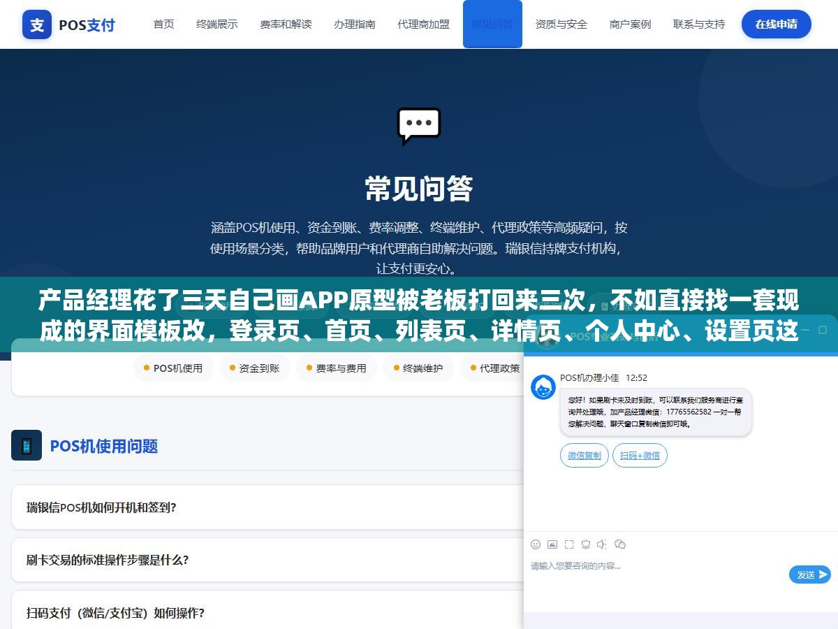Open 资质与安全 in the top nav

point(561,24)
